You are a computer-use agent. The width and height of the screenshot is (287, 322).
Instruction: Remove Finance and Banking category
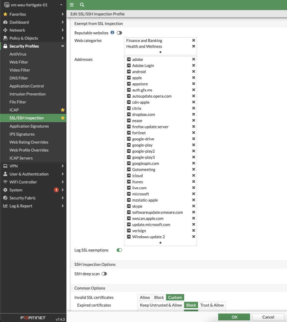click(194, 40)
